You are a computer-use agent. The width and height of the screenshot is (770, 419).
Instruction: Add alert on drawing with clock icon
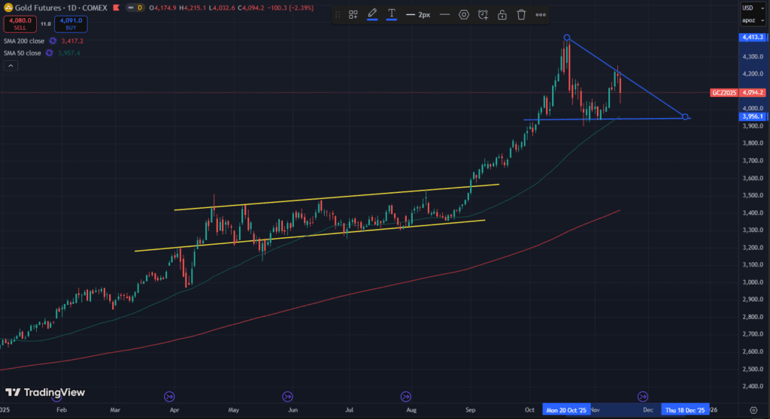click(483, 14)
